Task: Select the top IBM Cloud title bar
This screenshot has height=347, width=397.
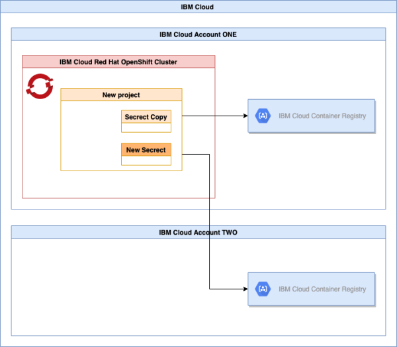Action: click(198, 7)
